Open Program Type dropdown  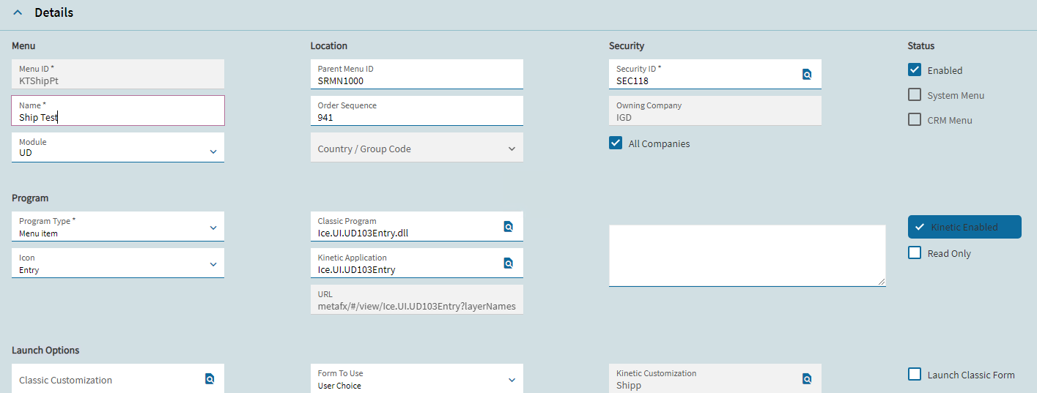[x=118, y=226]
